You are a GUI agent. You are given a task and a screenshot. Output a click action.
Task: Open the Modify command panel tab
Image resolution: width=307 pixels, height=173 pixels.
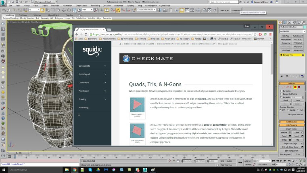[285, 22]
